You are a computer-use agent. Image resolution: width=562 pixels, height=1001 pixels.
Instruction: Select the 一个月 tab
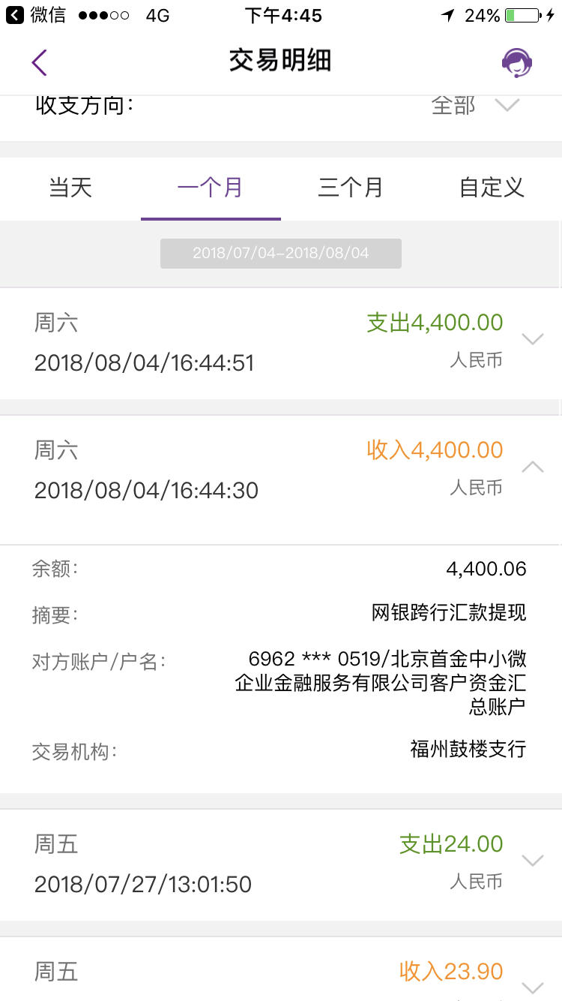(x=211, y=188)
